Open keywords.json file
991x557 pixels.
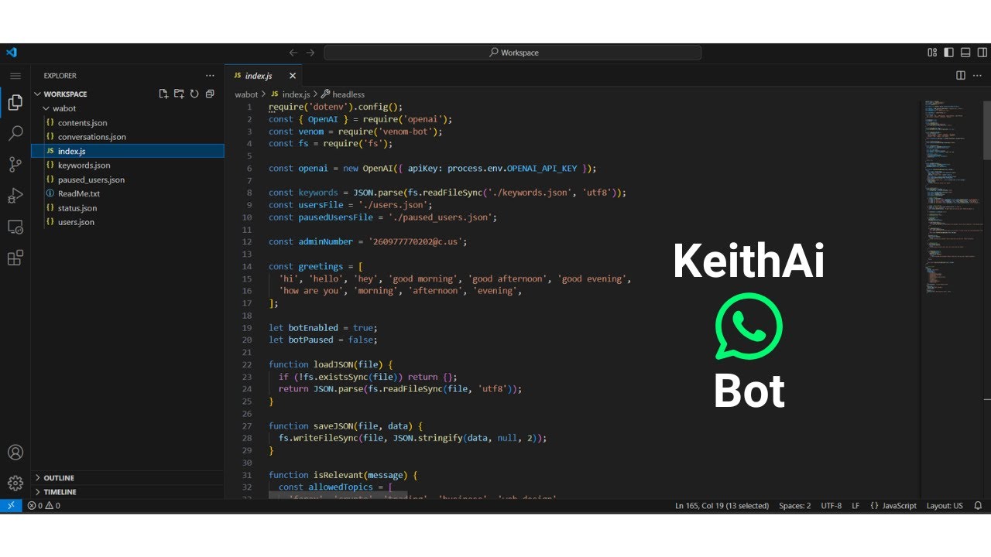pyautogui.click(x=128, y=166)
